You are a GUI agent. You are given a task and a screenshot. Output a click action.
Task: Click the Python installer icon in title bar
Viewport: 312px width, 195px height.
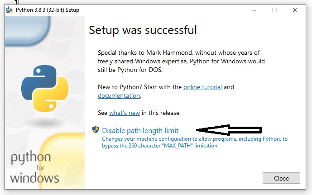click(x=10, y=10)
